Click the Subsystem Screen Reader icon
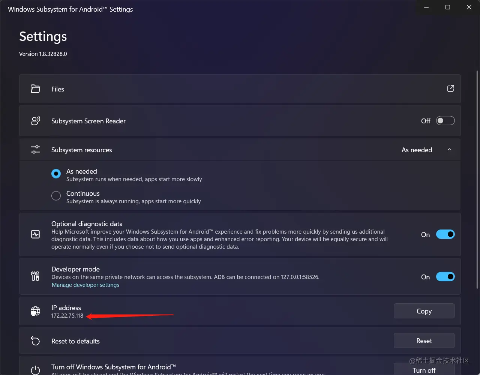Viewport: 480px width, 375px height. click(35, 121)
